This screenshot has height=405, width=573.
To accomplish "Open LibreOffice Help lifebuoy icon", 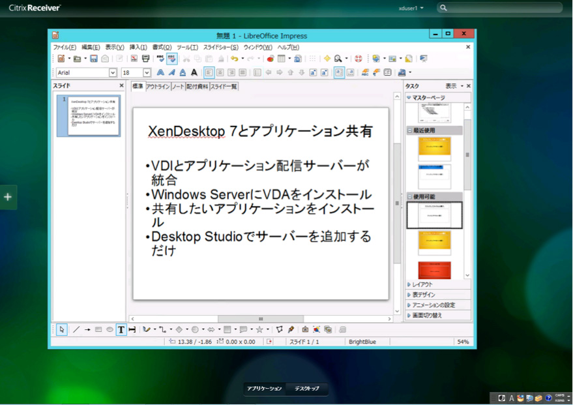I will (359, 59).
